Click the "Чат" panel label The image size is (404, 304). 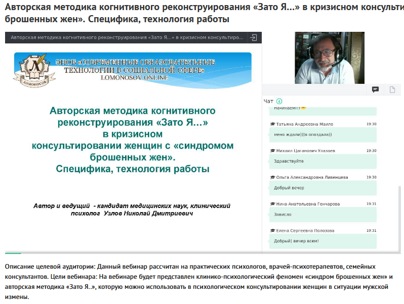(269, 101)
